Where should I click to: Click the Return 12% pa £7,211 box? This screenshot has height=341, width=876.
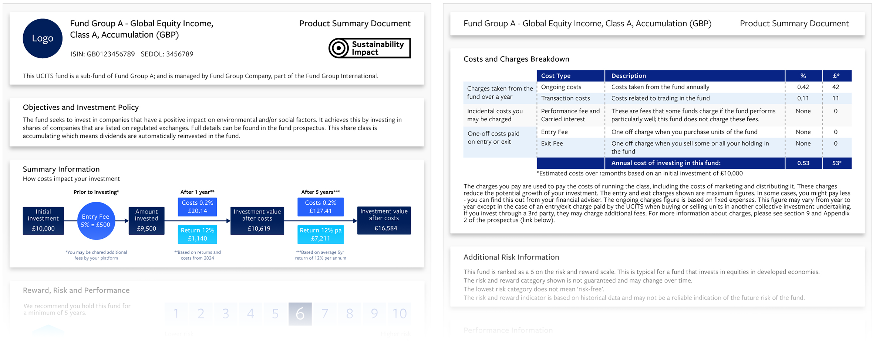click(x=320, y=234)
